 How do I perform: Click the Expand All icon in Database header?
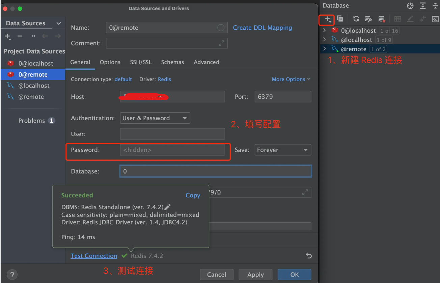coord(423,6)
